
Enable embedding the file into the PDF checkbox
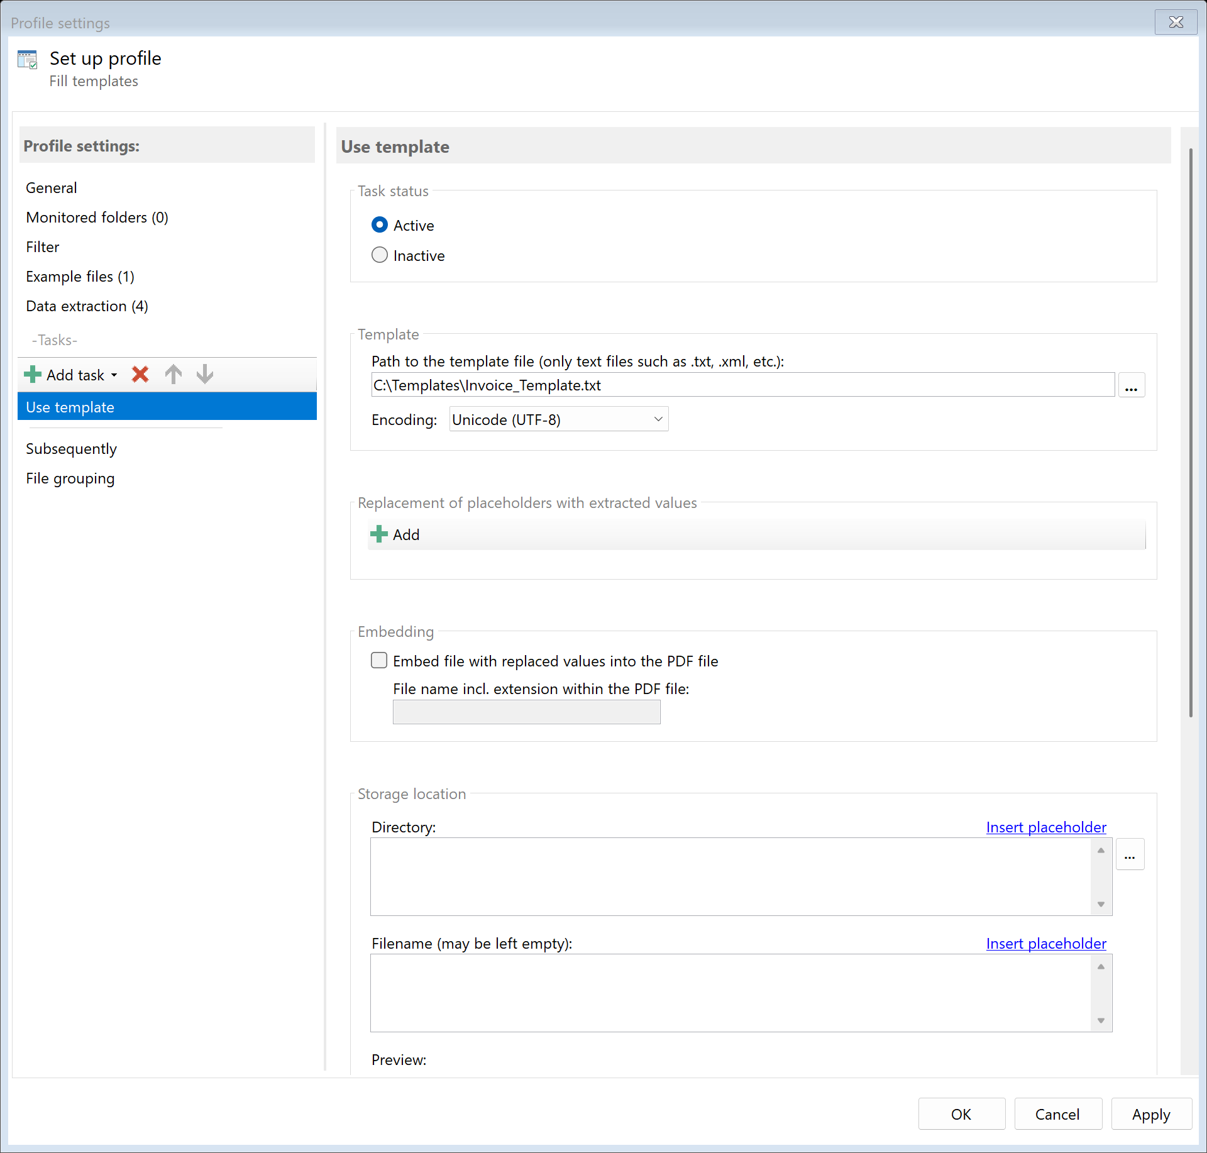coord(379,660)
